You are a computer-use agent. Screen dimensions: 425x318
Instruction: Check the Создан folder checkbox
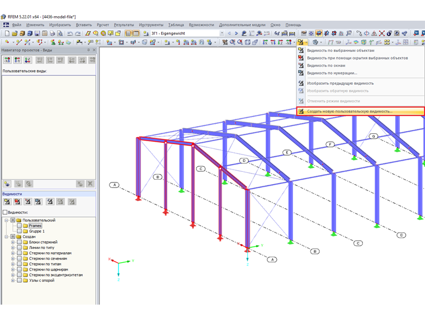click(13, 237)
